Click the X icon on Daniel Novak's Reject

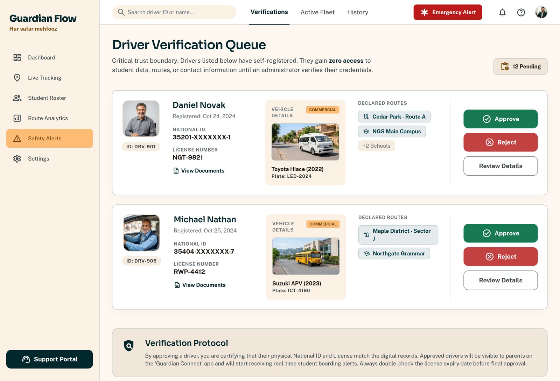(x=490, y=142)
